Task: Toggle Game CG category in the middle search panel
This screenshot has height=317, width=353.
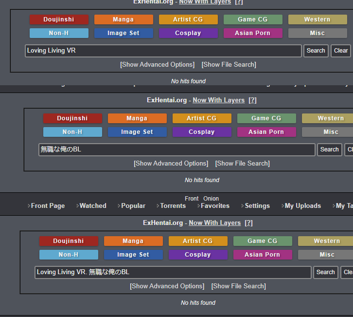Action: (266, 118)
